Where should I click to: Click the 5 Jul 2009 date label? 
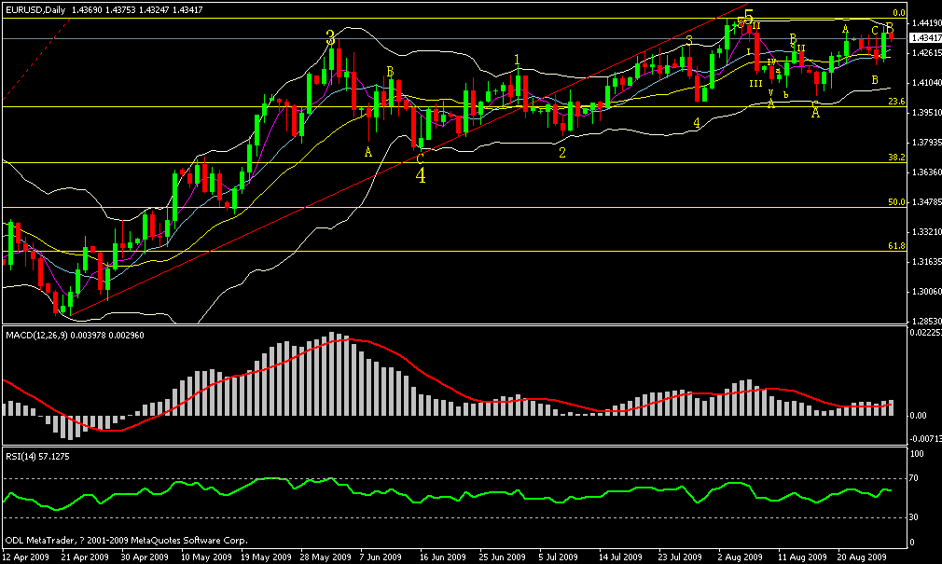pyautogui.click(x=558, y=557)
